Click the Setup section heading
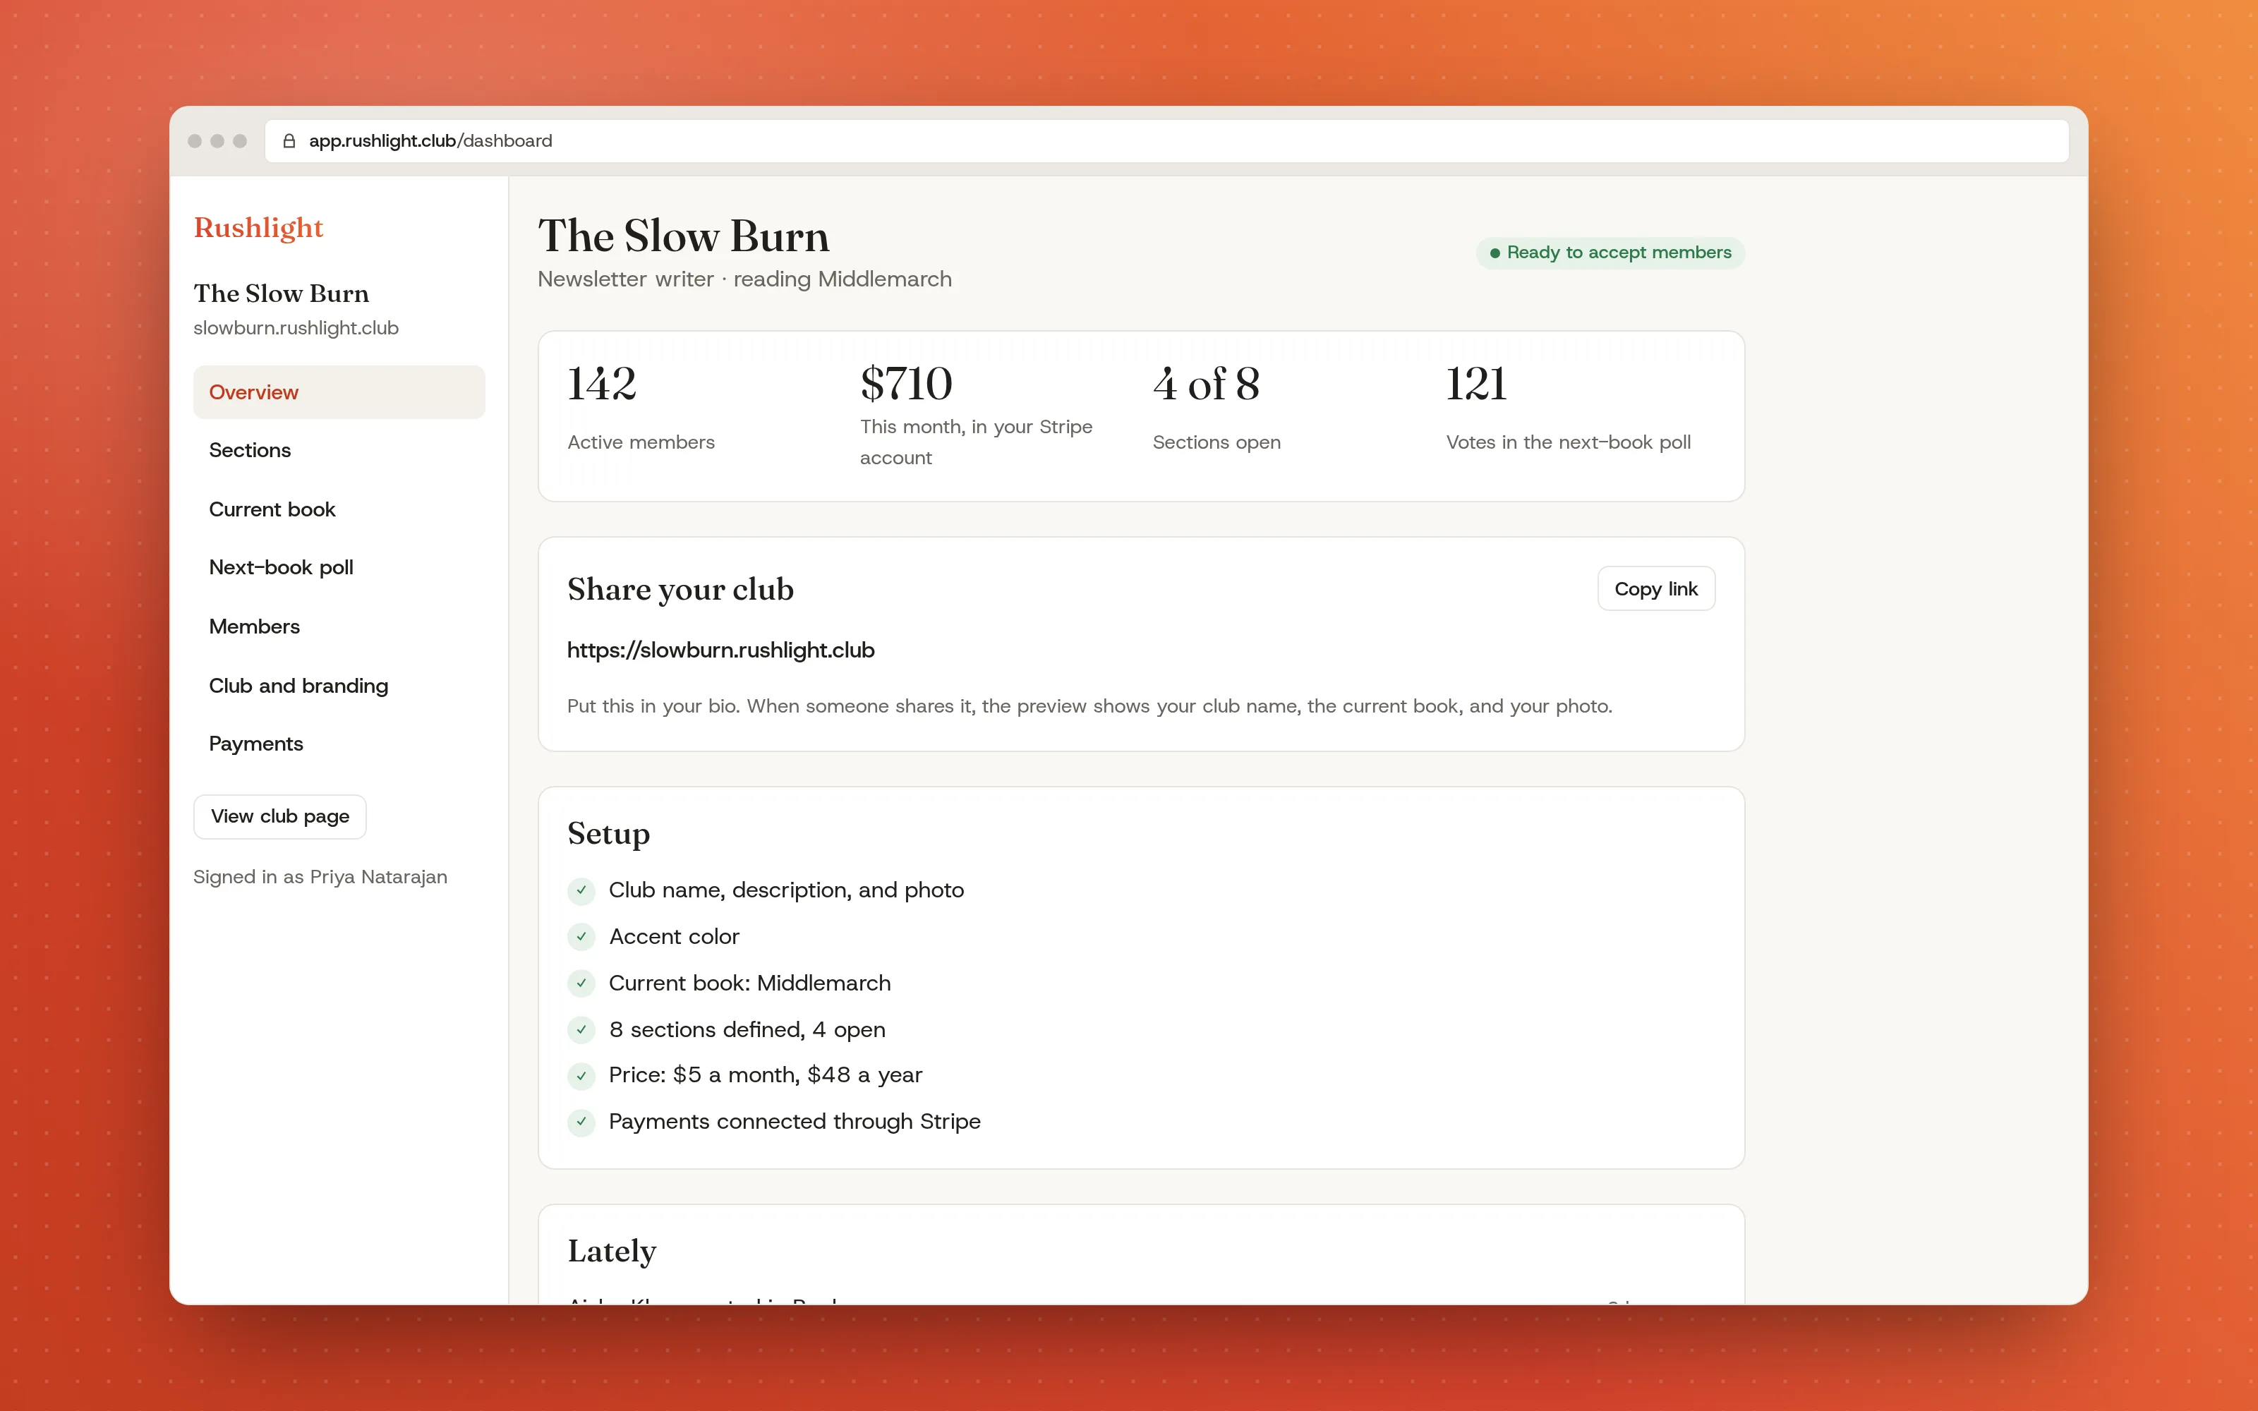 608,833
